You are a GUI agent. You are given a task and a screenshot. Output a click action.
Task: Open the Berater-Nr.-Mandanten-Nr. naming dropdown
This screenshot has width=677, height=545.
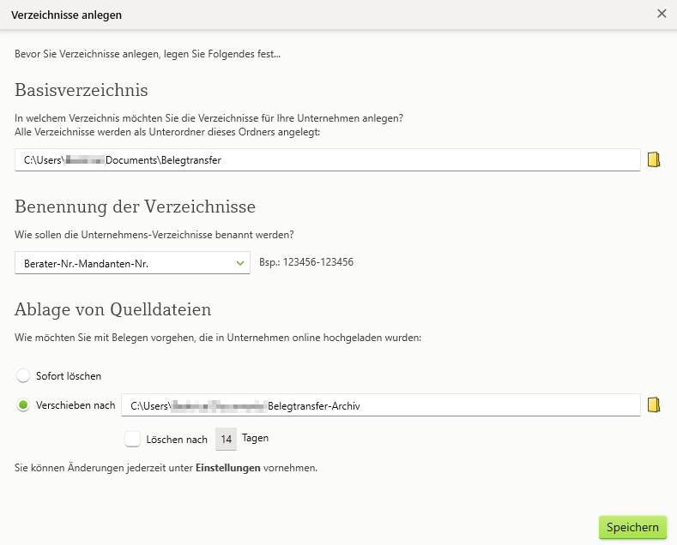(x=129, y=263)
